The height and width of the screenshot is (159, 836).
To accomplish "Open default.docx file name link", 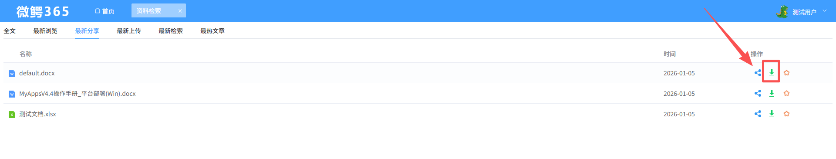I will coord(37,73).
